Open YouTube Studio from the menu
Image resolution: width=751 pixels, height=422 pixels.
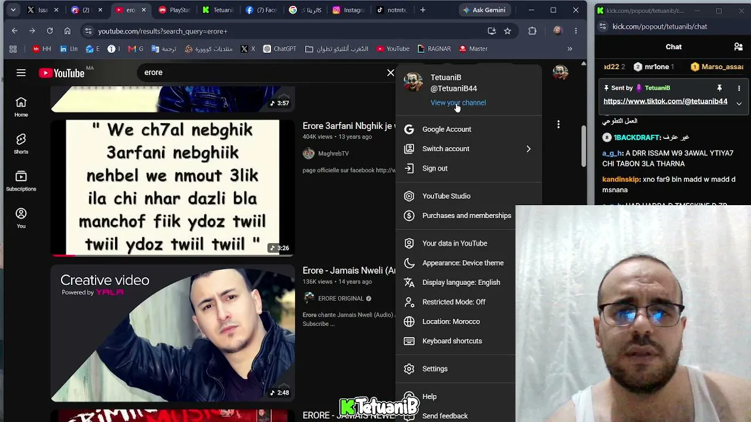pos(469,196)
